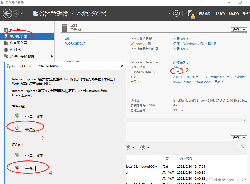Image resolution: width=250 pixels, height=184 pixels.
Task: Click the ad1 computer name link
Action: point(68,39)
